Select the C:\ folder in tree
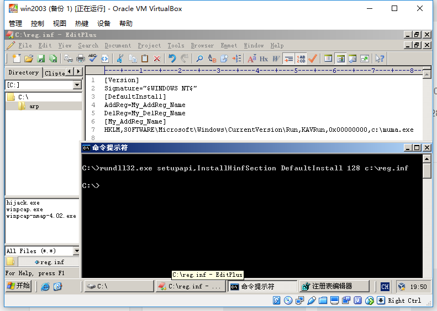437x311 pixels. coord(23,97)
